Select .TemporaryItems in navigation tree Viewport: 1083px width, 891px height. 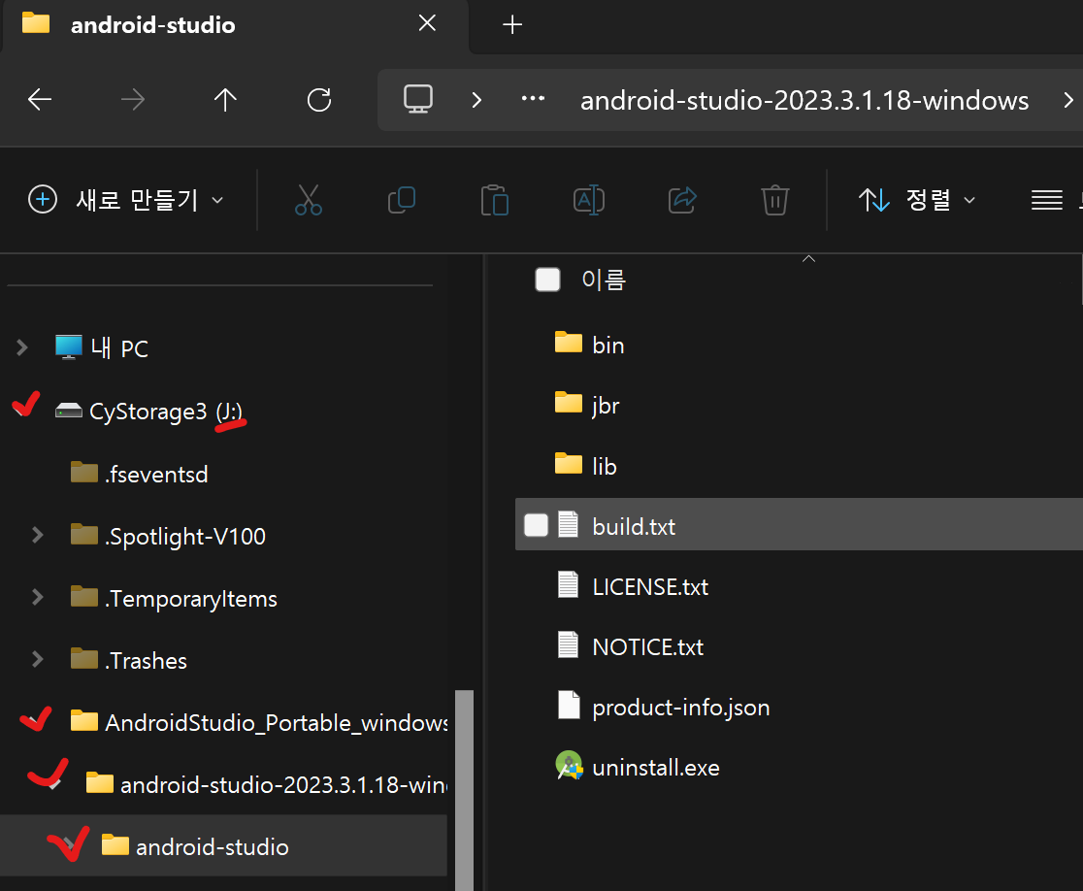pyautogui.click(x=190, y=599)
